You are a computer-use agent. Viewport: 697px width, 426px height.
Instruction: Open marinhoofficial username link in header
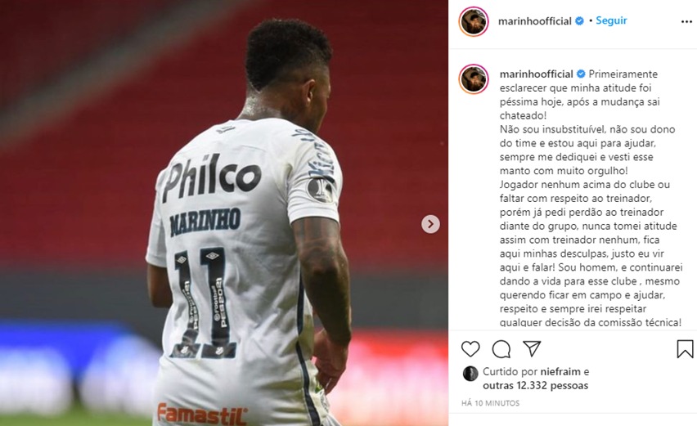(x=535, y=21)
